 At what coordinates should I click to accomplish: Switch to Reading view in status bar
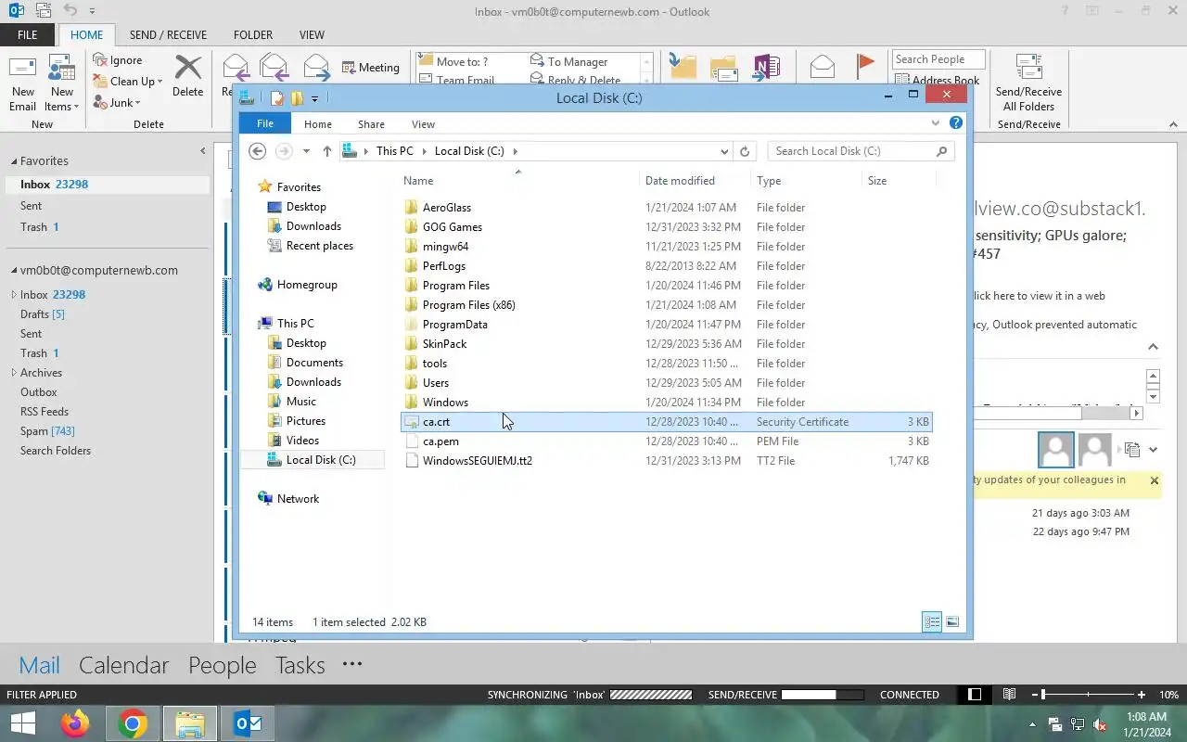tap(1010, 695)
